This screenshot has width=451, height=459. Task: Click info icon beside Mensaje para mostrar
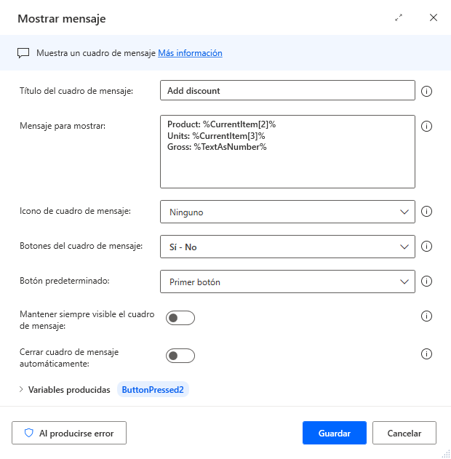(427, 126)
